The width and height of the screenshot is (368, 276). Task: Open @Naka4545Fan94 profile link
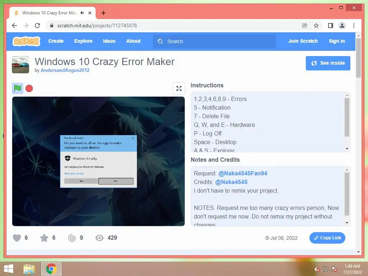243,174
